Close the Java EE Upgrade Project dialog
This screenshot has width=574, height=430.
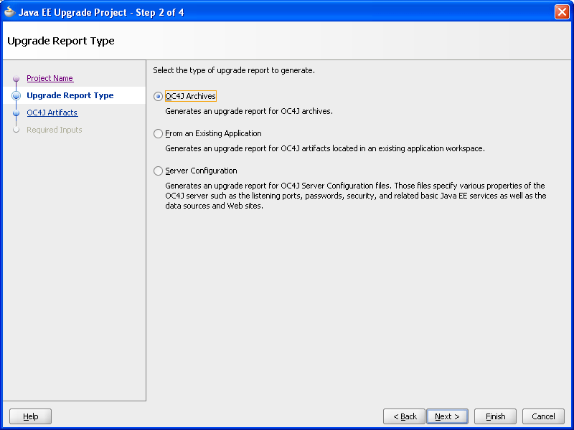[561, 12]
